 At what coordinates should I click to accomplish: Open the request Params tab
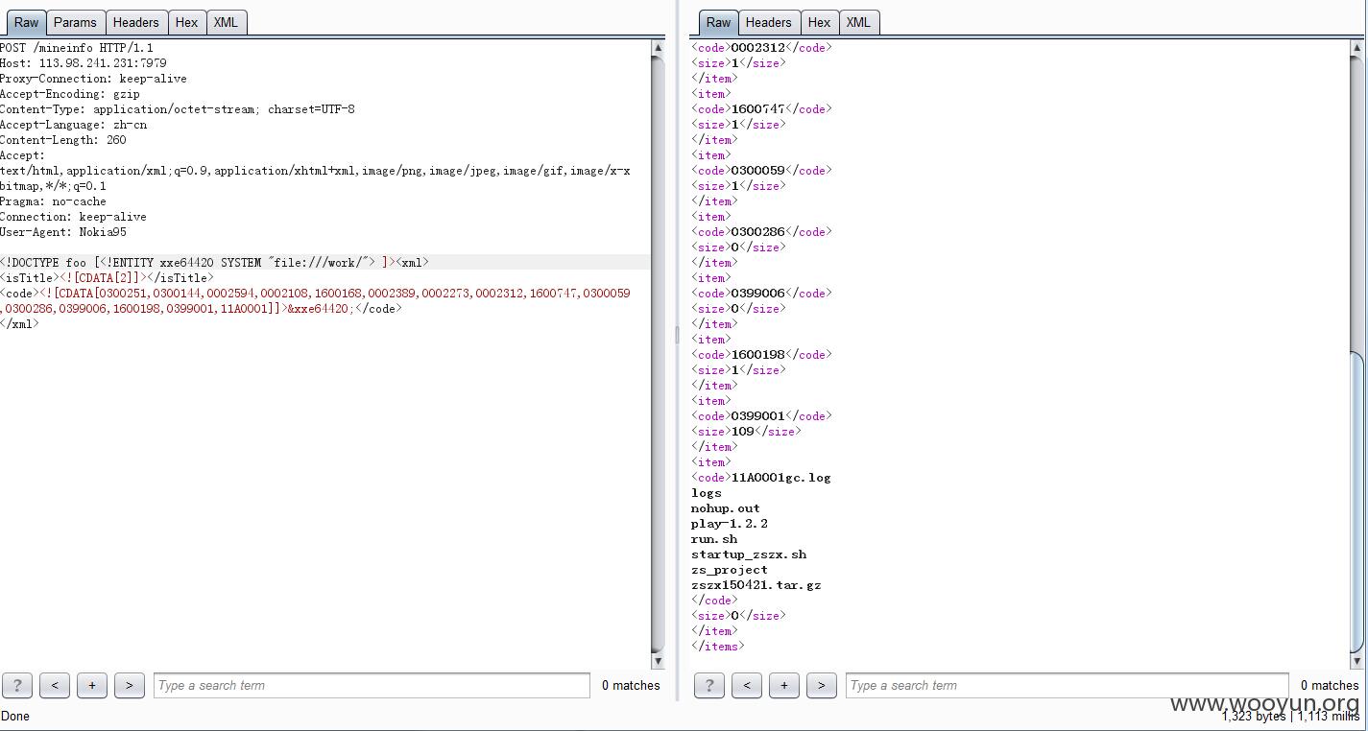75,22
